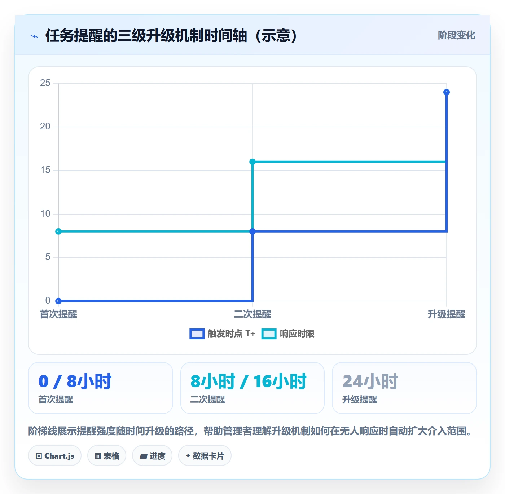Click the 升级提醒 x-axis label

[447, 314]
